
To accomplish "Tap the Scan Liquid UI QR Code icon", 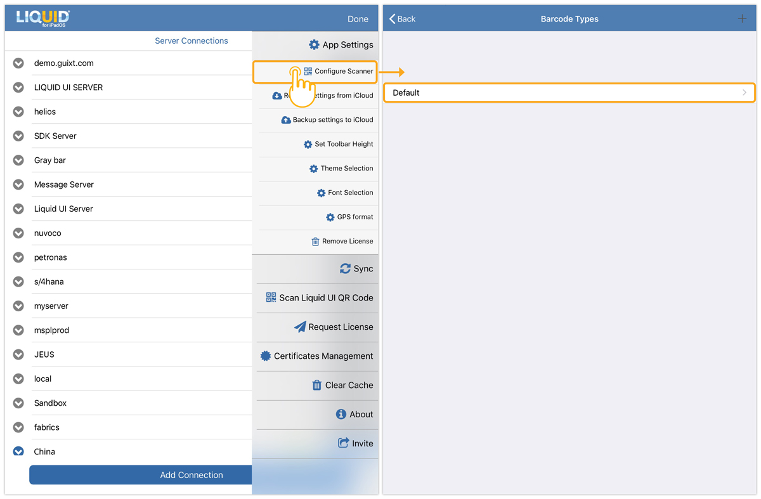I will [x=271, y=297].
